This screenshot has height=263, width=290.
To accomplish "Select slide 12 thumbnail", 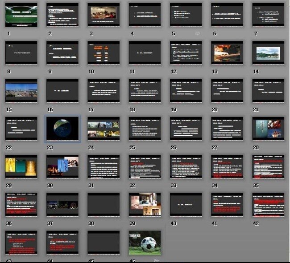I will tap(186, 53).
